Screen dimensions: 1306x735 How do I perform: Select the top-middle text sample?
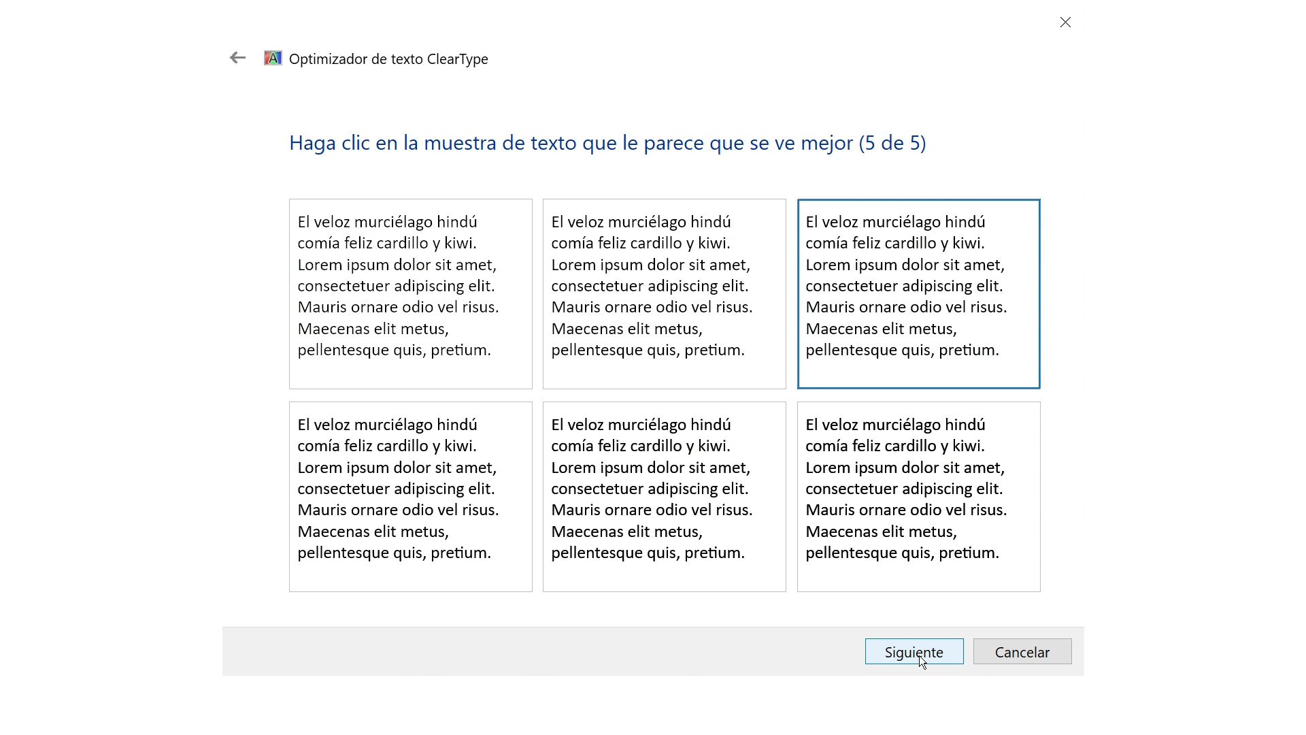point(664,293)
